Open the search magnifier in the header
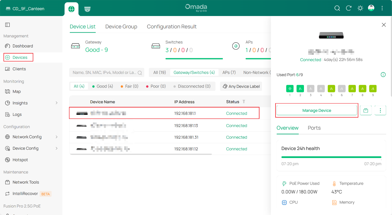This screenshot has width=392, height=215. 337,8
